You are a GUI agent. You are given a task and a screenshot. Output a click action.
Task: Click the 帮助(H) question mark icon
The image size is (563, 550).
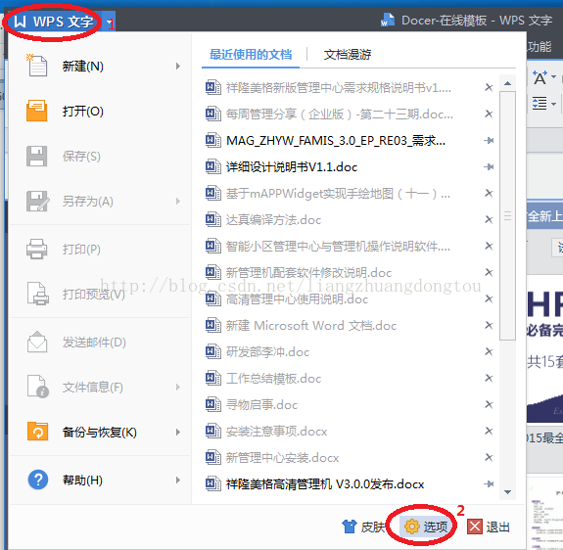click(38, 480)
